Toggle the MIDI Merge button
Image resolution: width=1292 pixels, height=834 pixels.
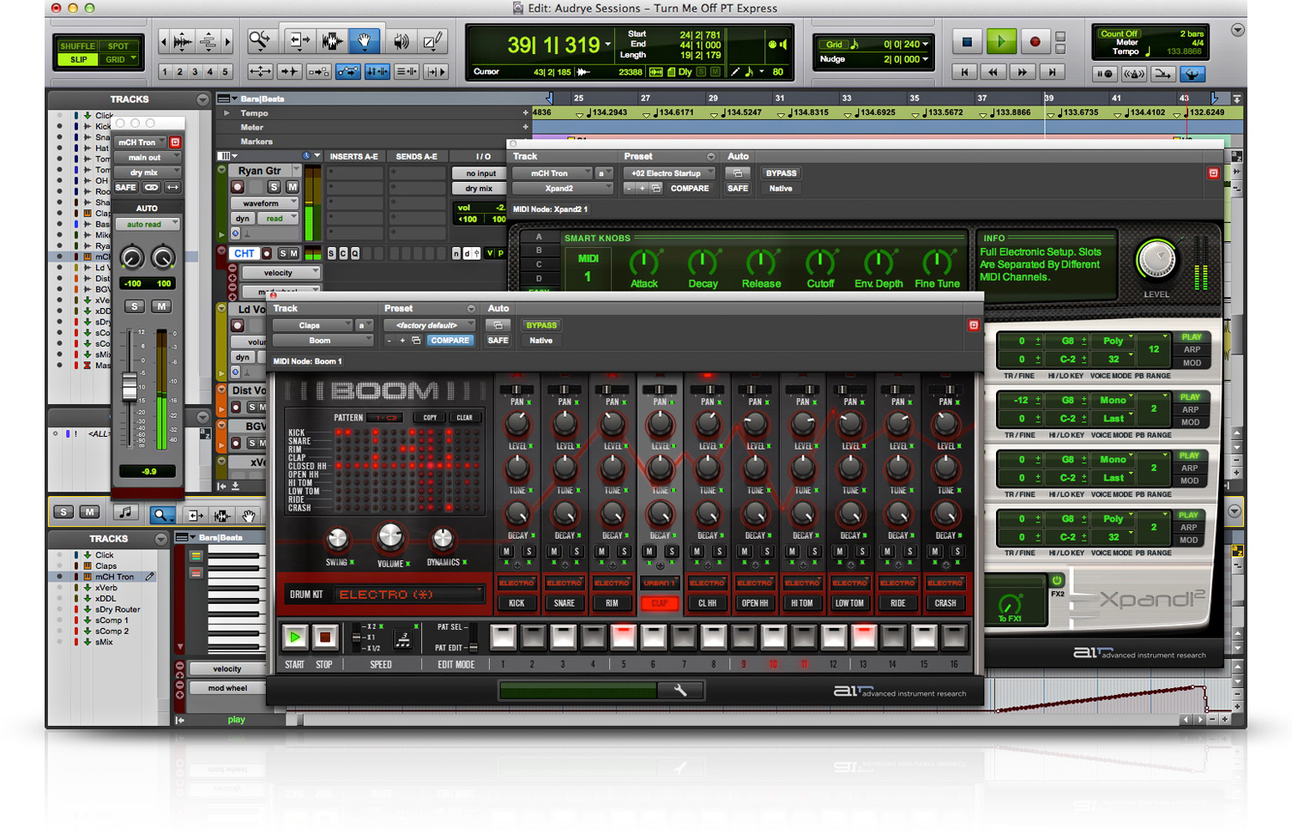1162,74
